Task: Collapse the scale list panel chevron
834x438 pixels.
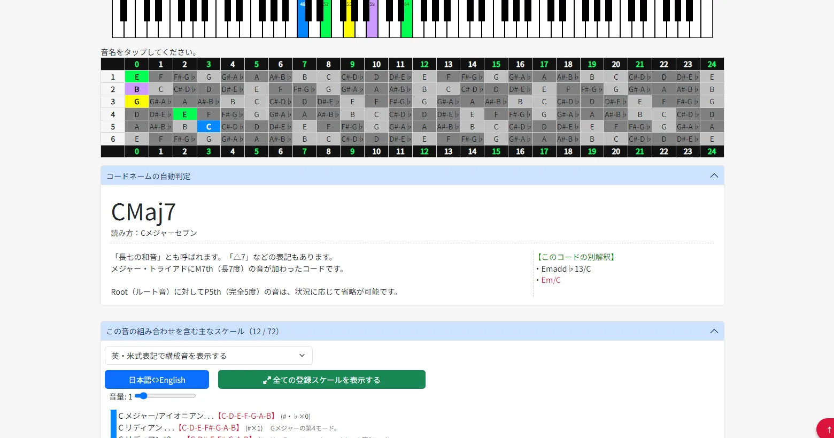Action: tap(714, 331)
